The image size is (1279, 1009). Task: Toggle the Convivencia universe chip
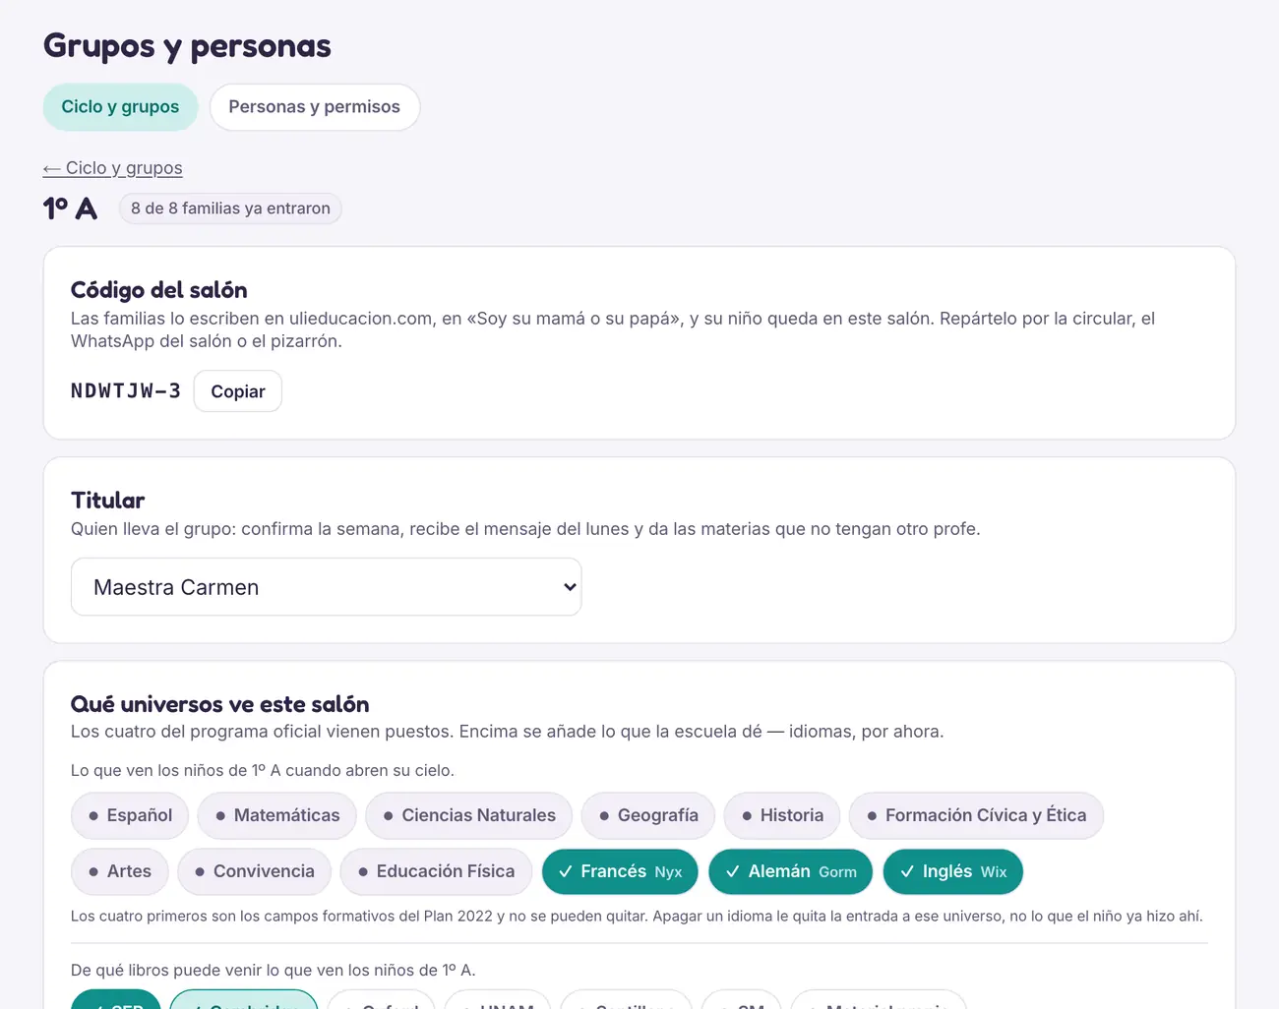(254, 871)
